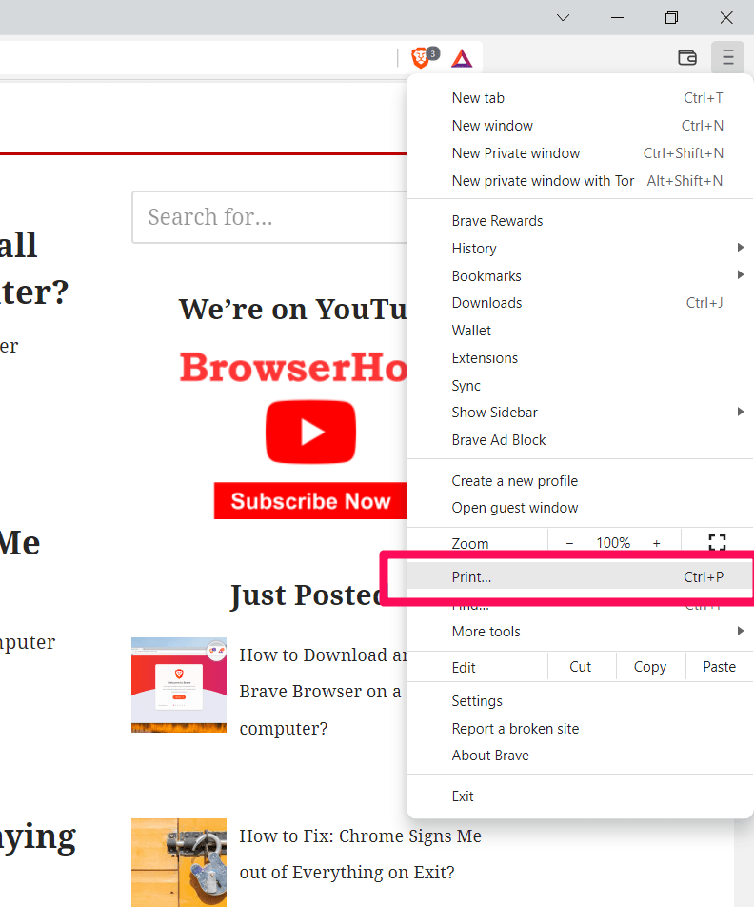Expand the History submenu arrow
This screenshot has height=907, width=754.
740,248
